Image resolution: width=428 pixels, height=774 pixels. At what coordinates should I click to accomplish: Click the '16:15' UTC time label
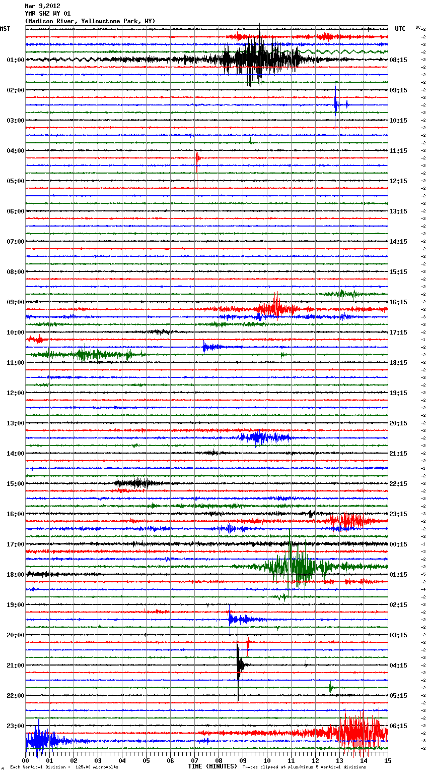pos(398,302)
